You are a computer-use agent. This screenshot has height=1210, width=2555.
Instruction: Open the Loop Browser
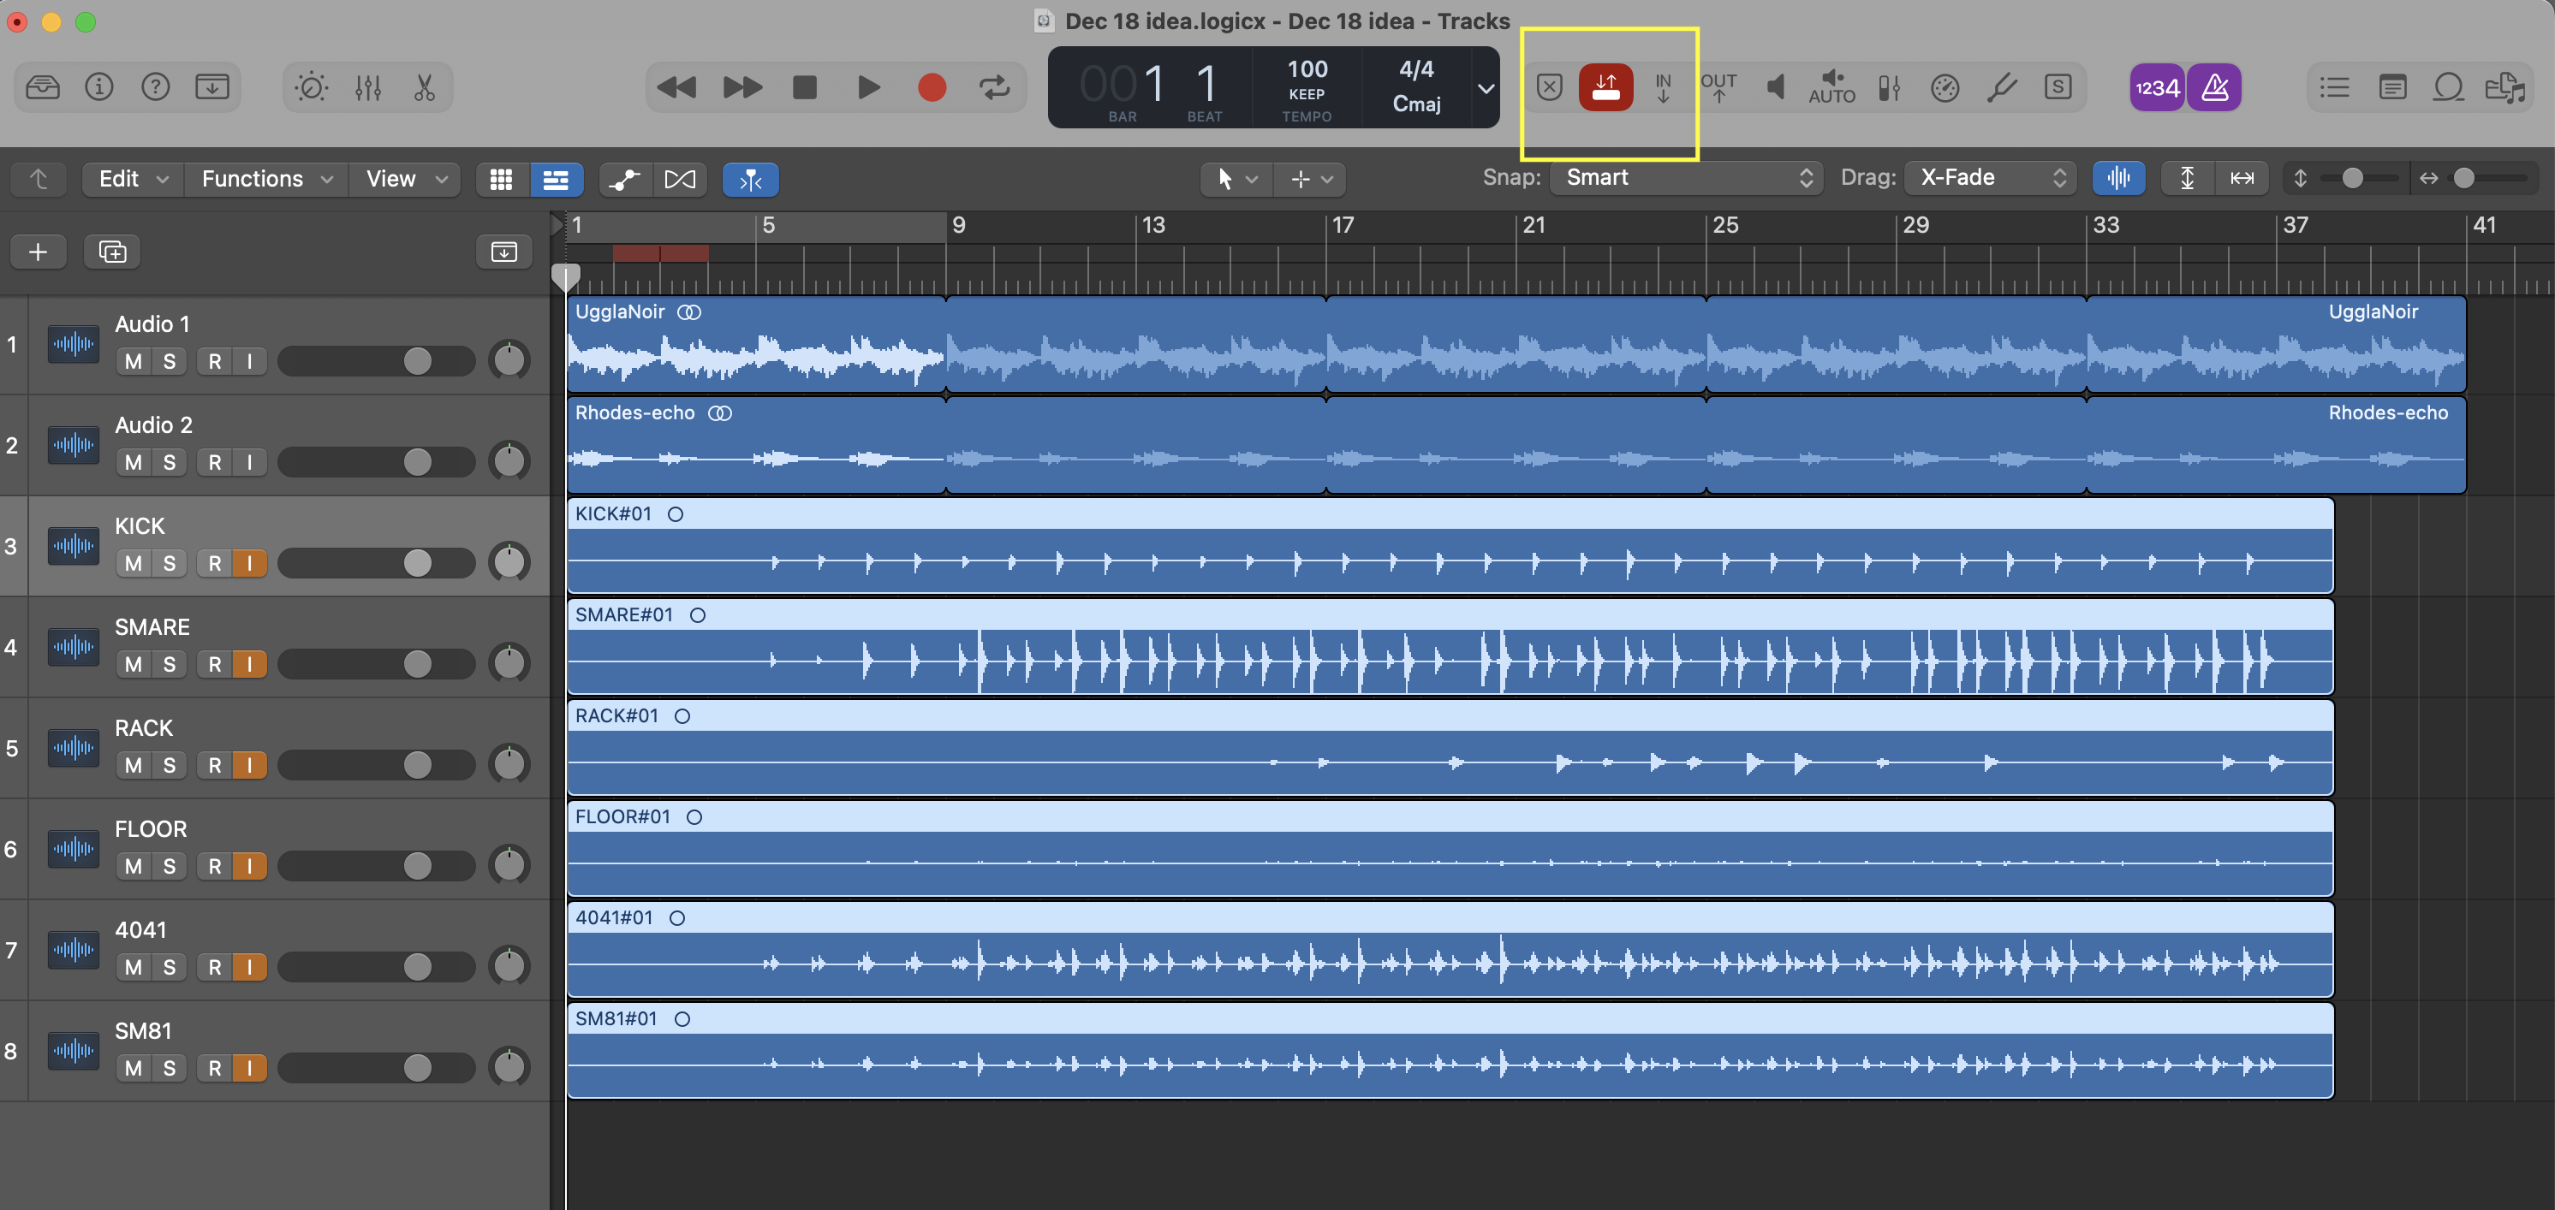click(x=2448, y=87)
